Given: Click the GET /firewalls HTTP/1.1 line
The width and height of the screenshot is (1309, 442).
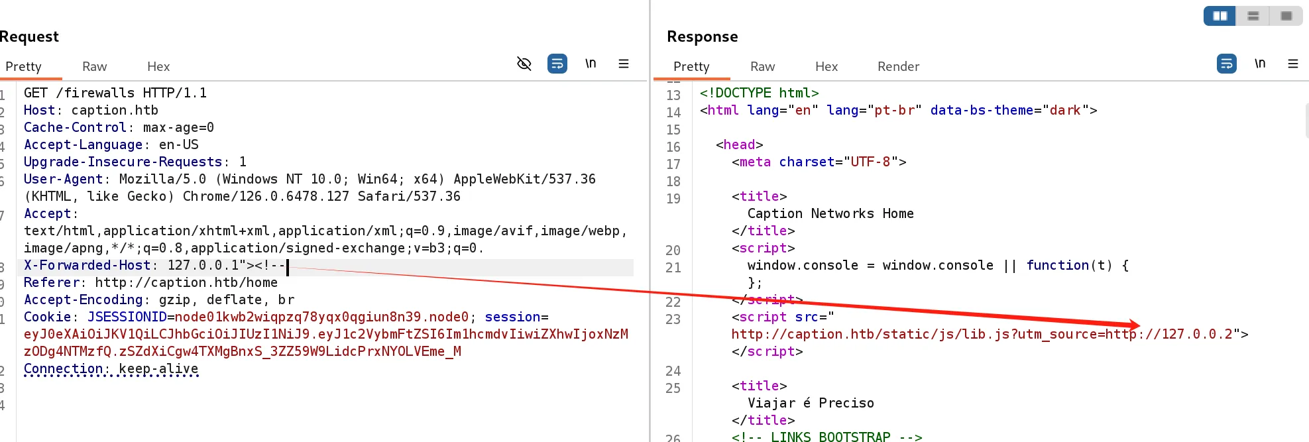Looking at the screenshot, I should (115, 93).
